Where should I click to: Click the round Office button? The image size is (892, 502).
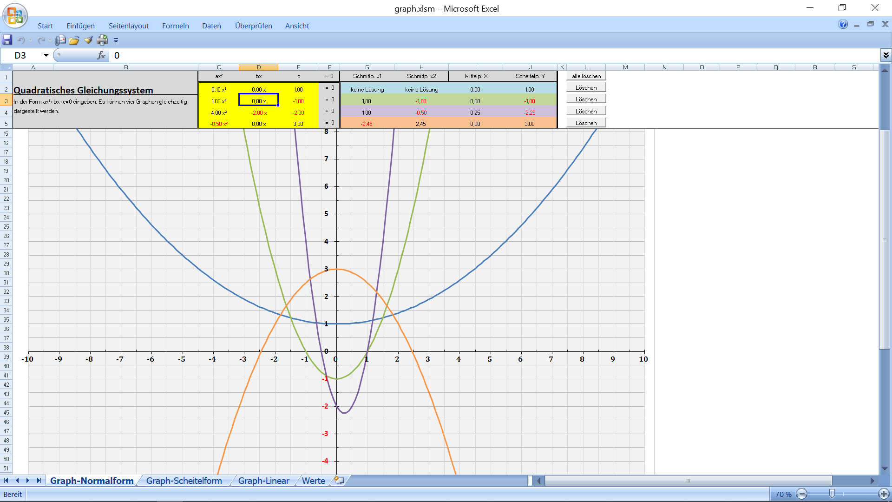pyautogui.click(x=15, y=15)
